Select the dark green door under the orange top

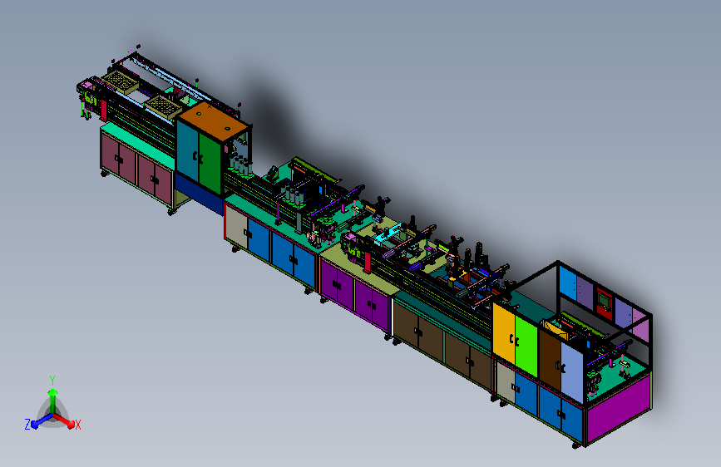[210, 163]
